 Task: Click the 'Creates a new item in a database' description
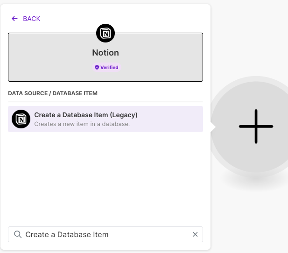(82, 124)
